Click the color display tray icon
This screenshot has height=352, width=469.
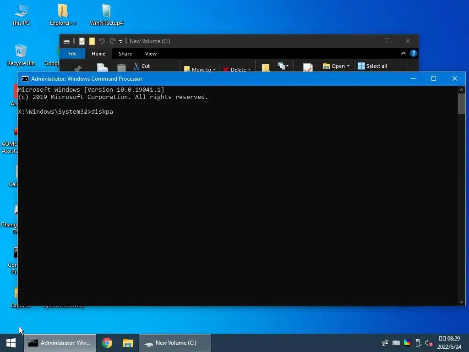(x=407, y=343)
